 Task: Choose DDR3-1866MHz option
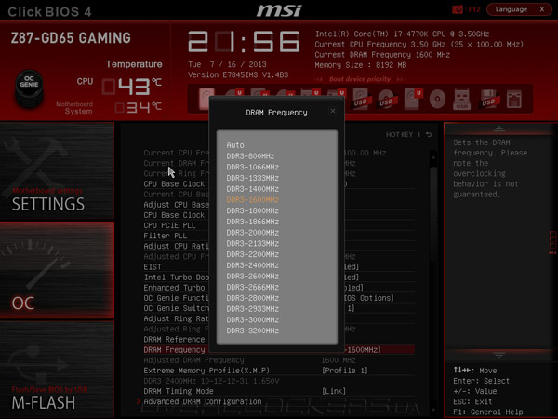tap(252, 222)
